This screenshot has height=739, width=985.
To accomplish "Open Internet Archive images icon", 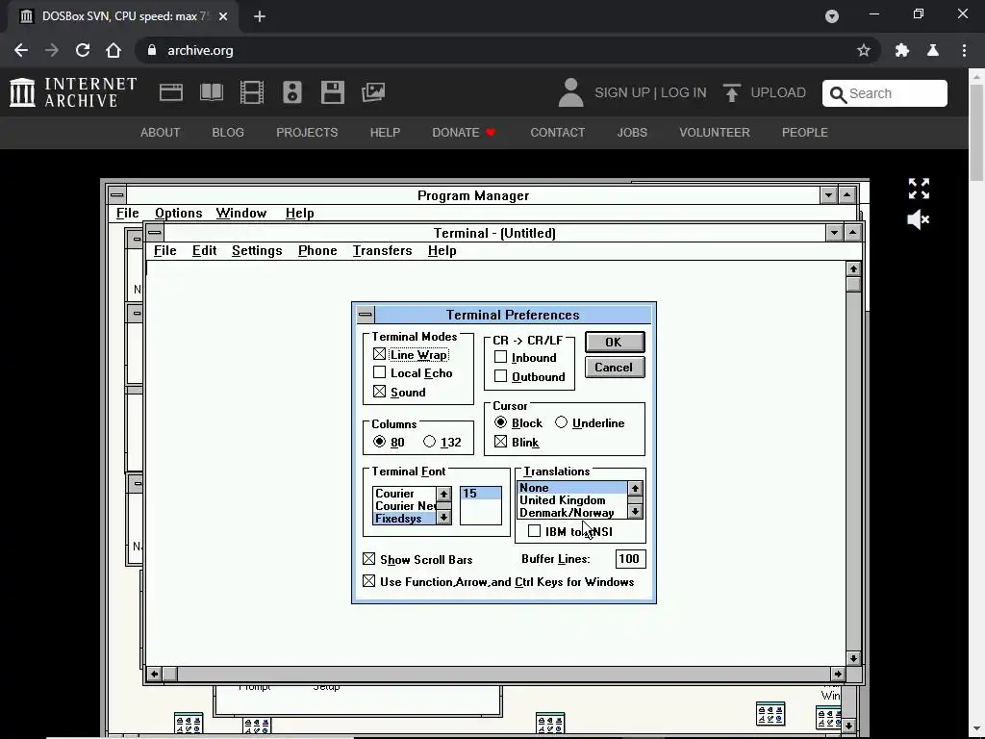I will (373, 92).
